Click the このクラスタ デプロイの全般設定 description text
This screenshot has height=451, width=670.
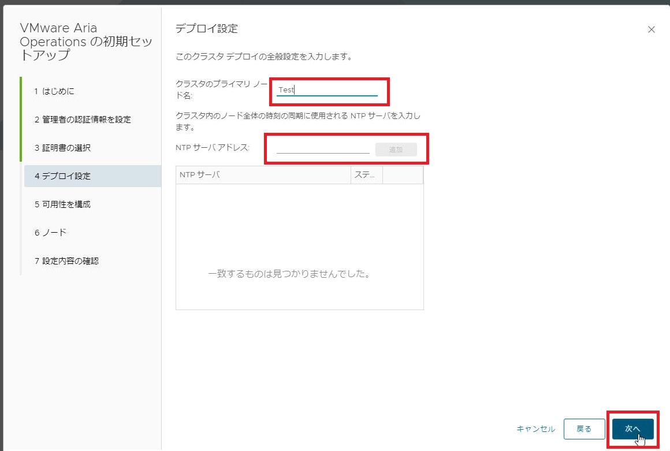(264, 57)
